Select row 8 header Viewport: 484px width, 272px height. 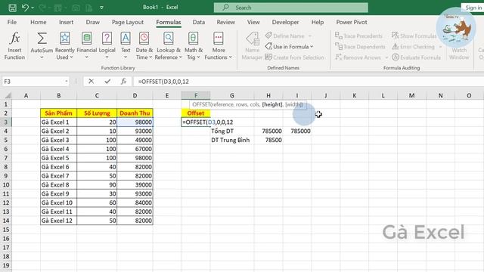pos(6,167)
